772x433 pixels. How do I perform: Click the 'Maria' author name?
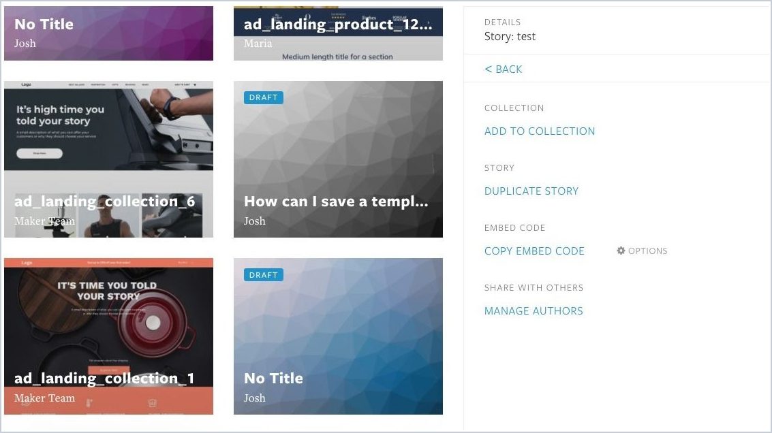258,44
